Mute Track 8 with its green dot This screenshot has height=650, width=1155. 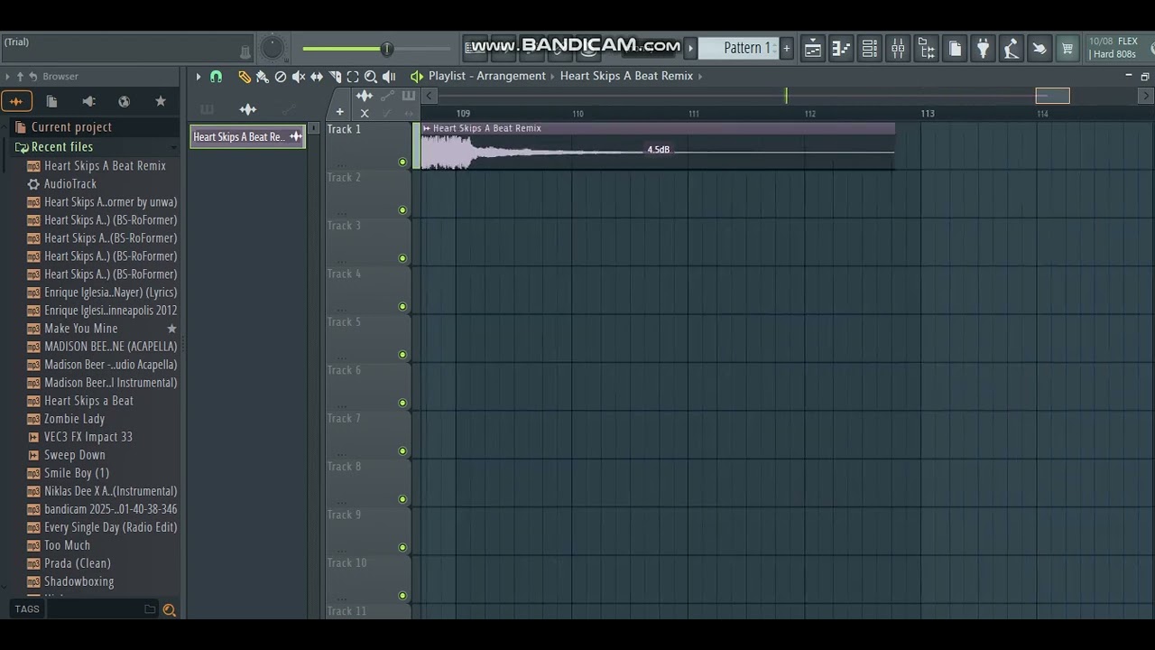coord(402,499)
